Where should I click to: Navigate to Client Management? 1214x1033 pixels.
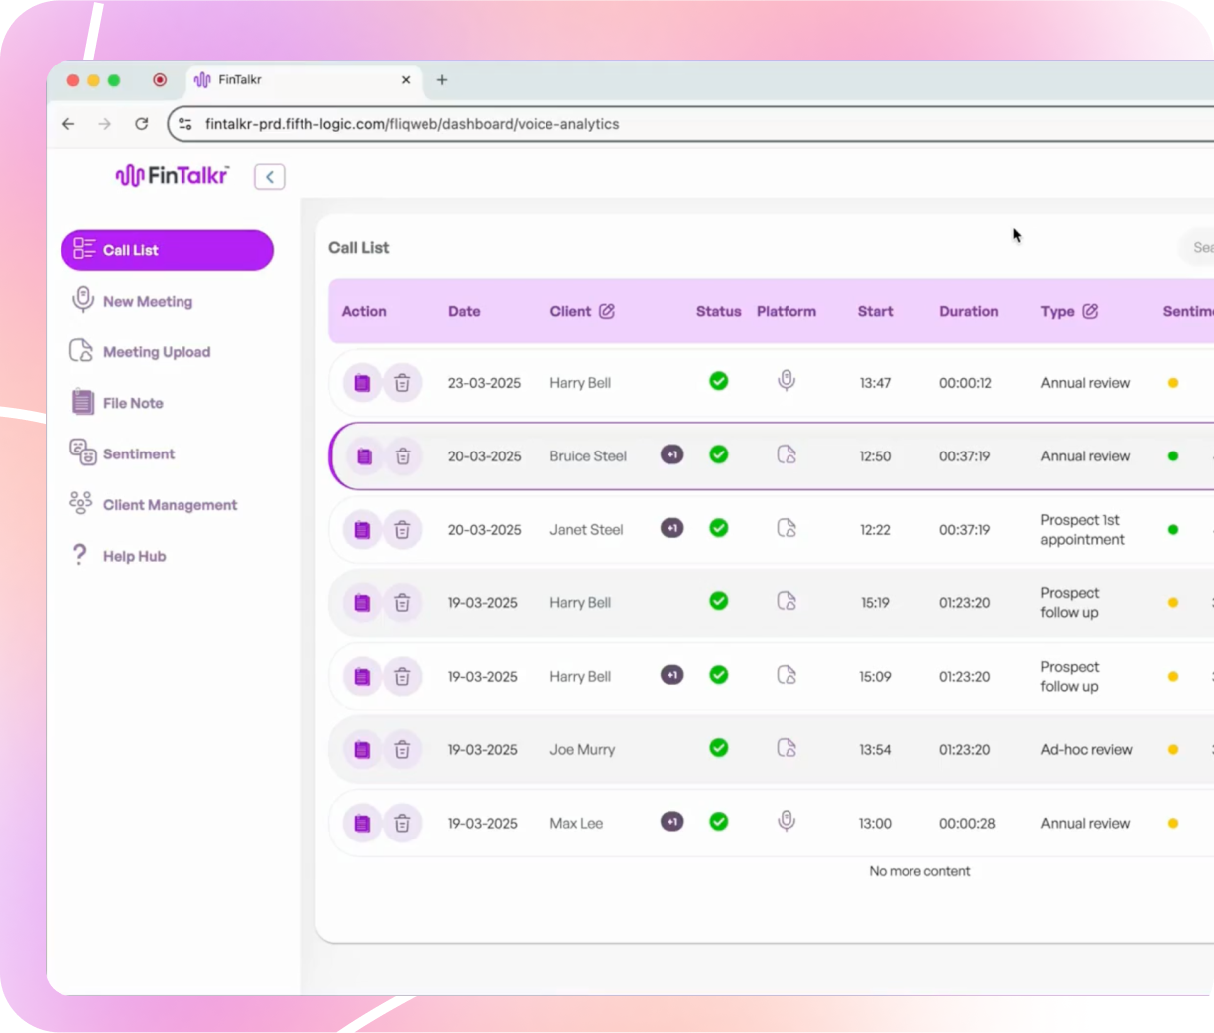coord(170,505)
